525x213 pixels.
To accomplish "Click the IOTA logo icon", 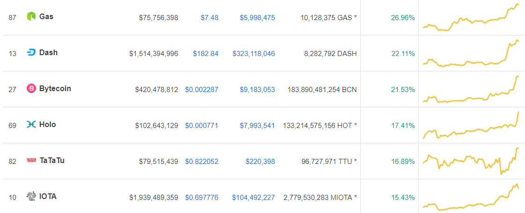I will coord(31,197).
